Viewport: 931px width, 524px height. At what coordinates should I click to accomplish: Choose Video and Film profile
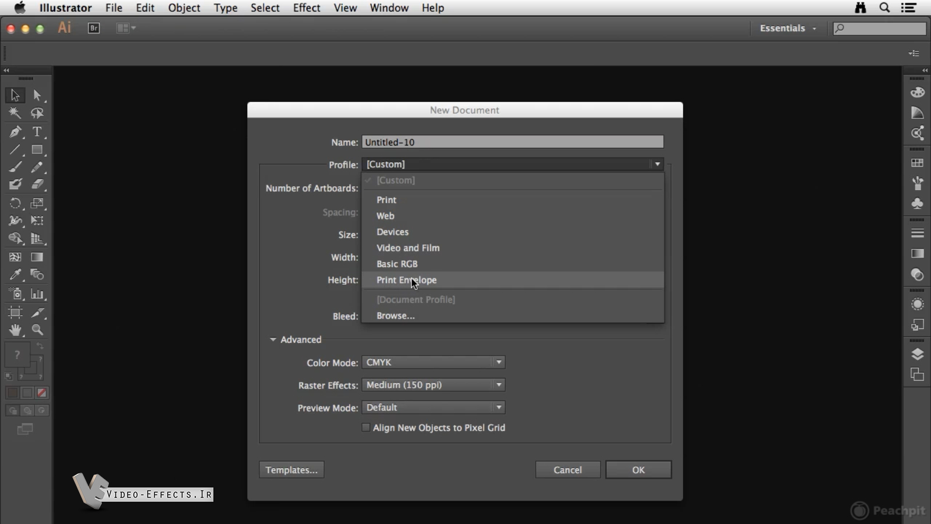click(513, 248)
